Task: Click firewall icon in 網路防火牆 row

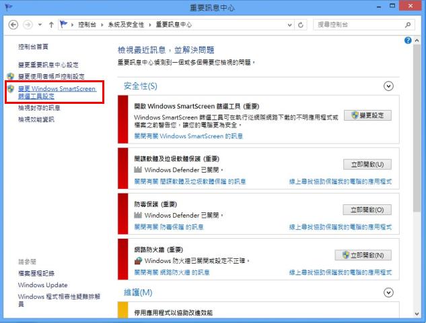Action: [138, 261]
